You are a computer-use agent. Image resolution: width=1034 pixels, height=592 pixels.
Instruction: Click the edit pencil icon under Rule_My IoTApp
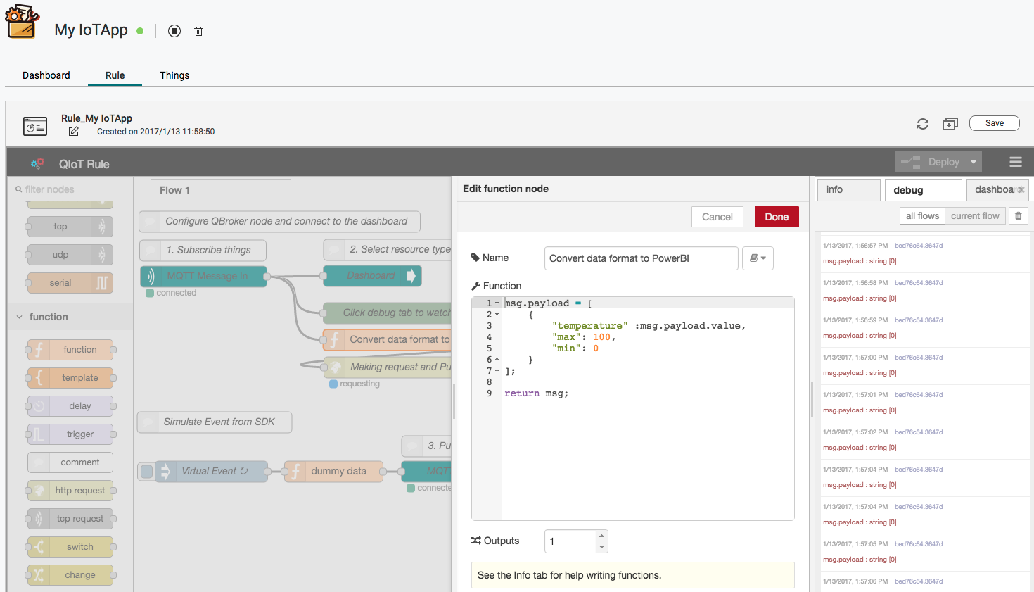[x=74, y=132]
